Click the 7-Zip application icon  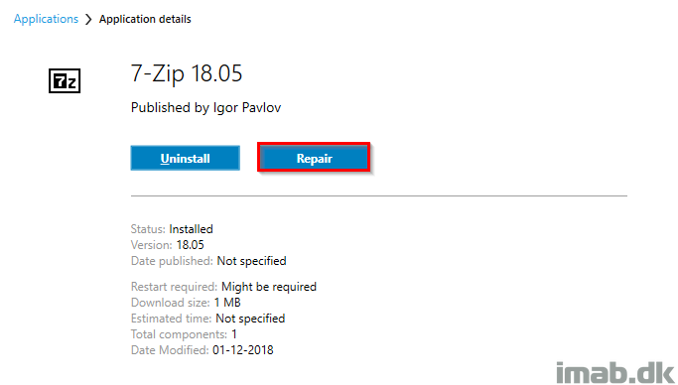(x=65, y=80)
